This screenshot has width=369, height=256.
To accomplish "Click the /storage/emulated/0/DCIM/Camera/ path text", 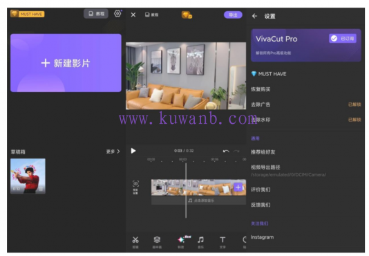I will [x=288, y=174].
